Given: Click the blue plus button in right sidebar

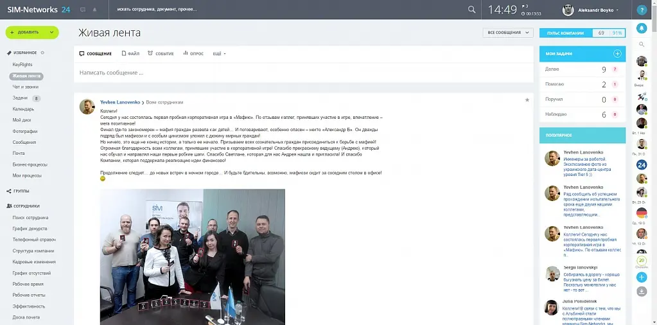Looking at the screenshot, I should tap(641, 277).
